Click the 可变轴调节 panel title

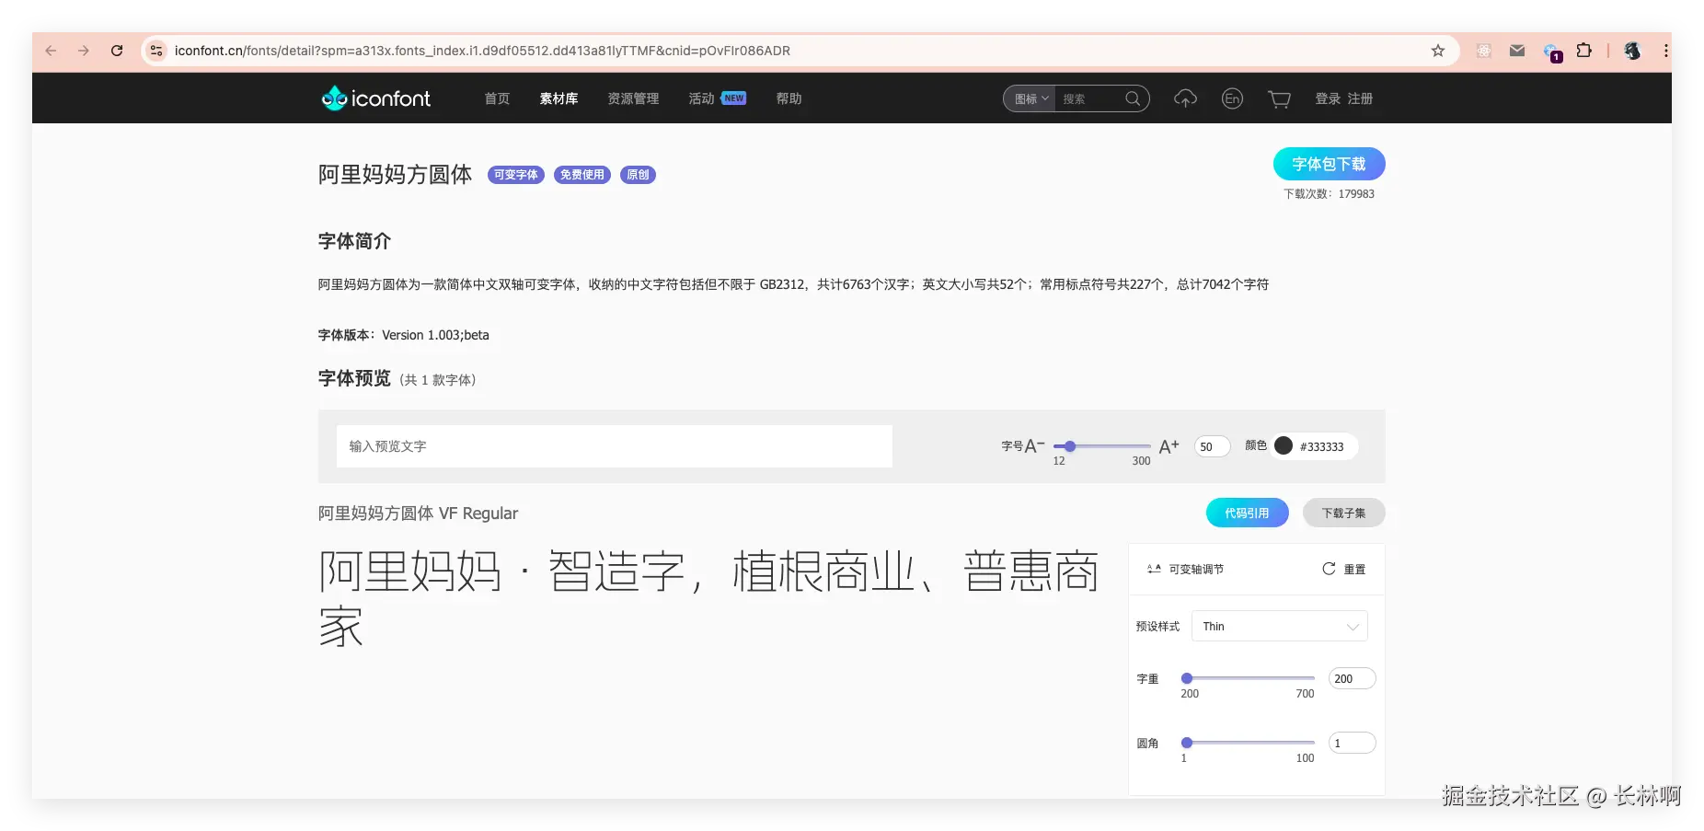pos(1196,570)
